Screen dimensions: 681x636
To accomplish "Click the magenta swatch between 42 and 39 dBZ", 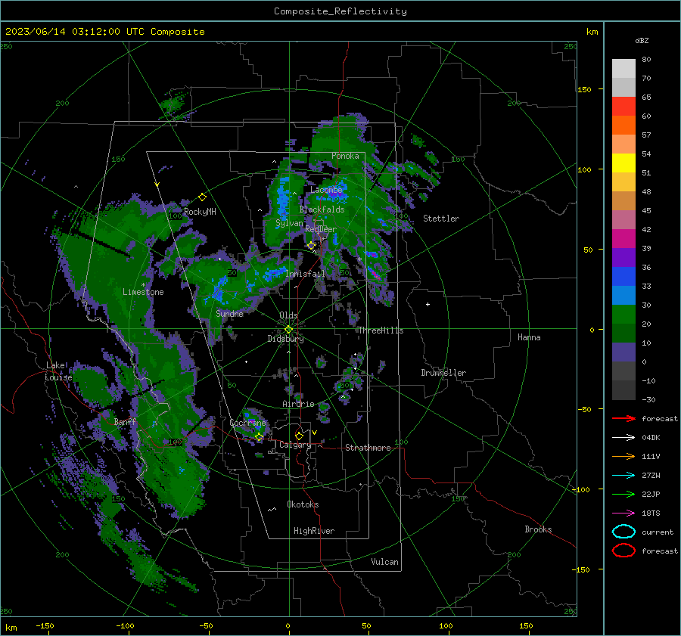I will (x=623, y=239).
